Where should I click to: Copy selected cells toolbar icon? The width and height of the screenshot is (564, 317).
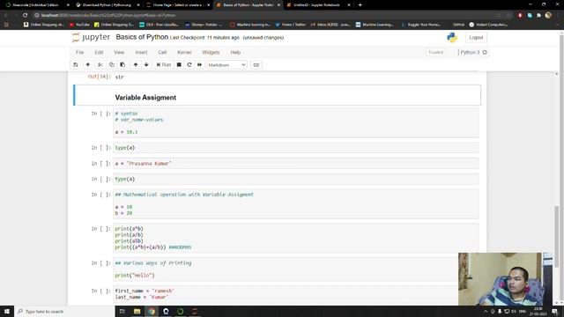click(112, 64)
